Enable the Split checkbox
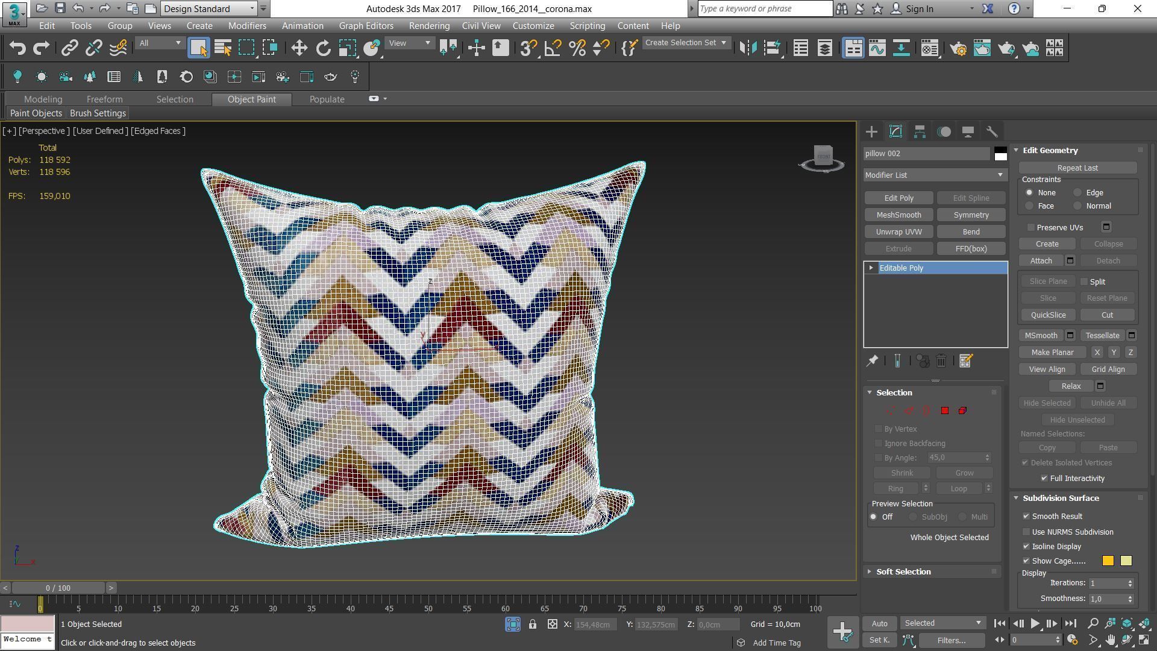 point(1084,282)
